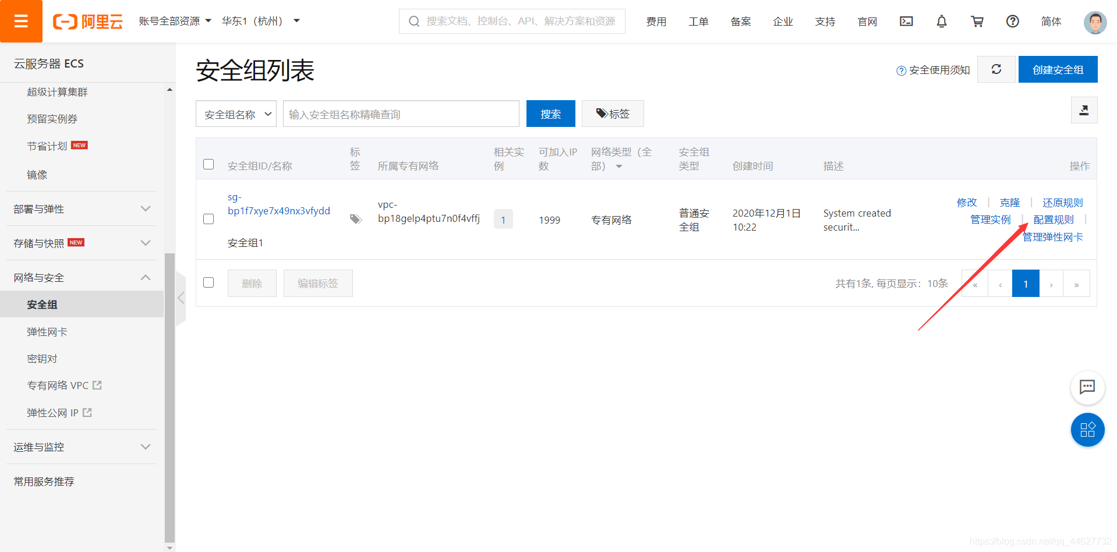Open the chat feedback floating button
Image resolution: width=1117 pixels, height=552 pixels.
(1087, 387)
